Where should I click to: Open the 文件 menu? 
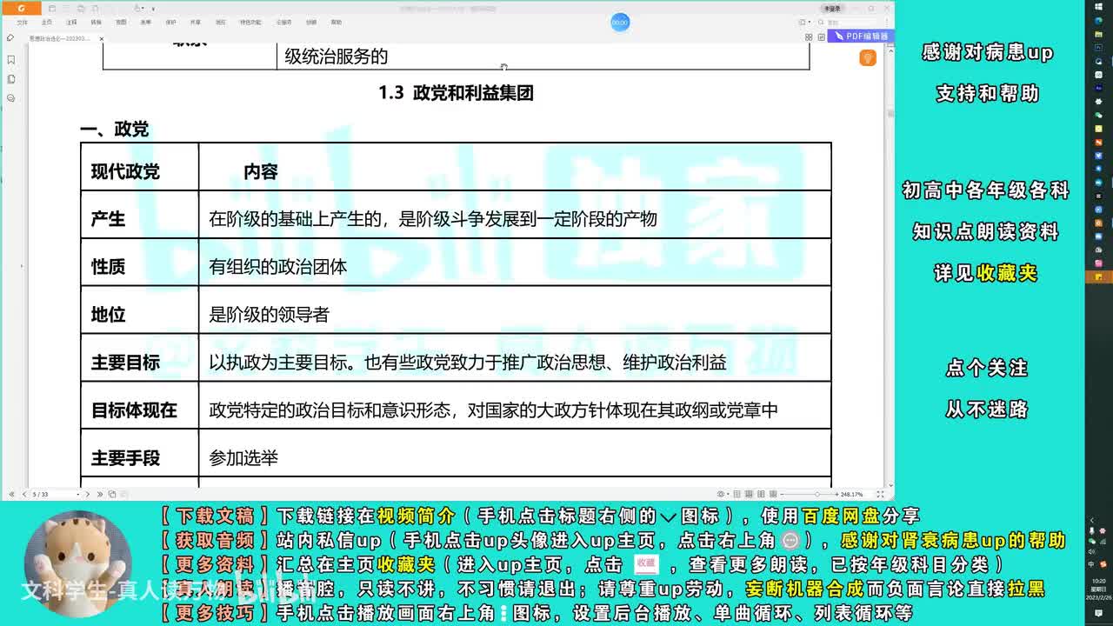(x=22, y=22)
